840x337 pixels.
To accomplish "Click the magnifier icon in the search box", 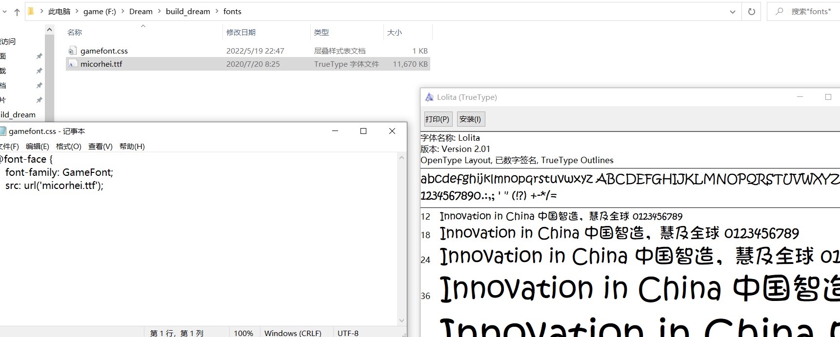I will click(780, 11).
